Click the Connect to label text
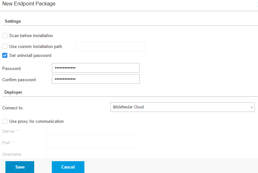258x173 pixels. 13,108
